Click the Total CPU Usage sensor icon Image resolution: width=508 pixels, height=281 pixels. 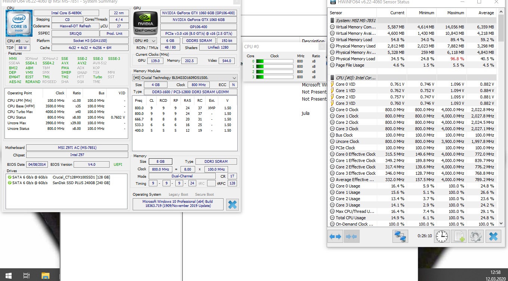tap(332, 218)
